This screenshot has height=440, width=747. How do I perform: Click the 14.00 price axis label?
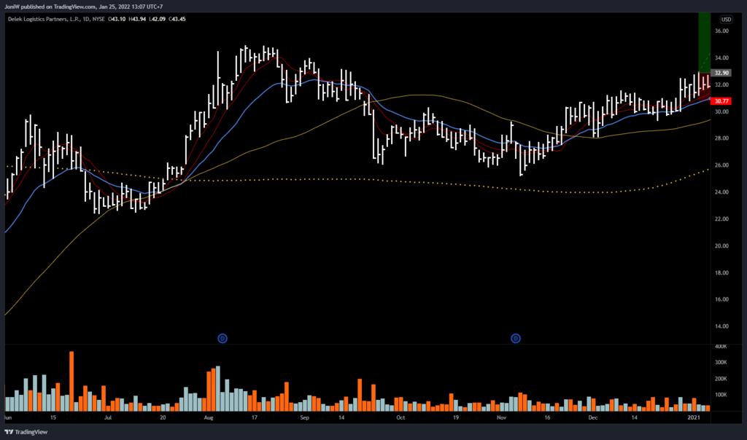[722, 326]
